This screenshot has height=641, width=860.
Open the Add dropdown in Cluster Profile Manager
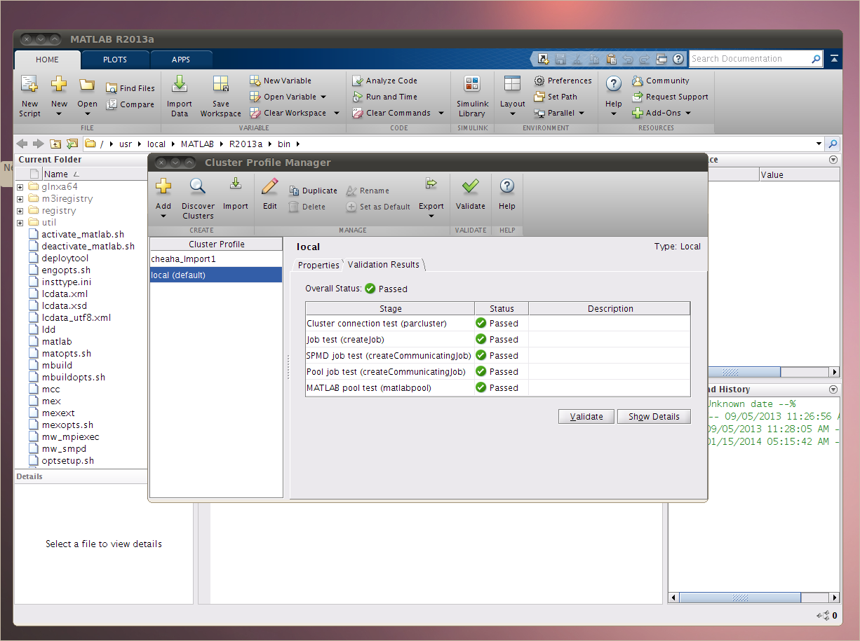pos(163,215)
